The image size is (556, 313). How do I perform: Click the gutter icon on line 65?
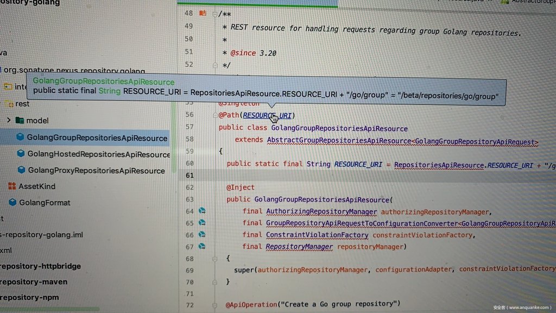point(202,223)
